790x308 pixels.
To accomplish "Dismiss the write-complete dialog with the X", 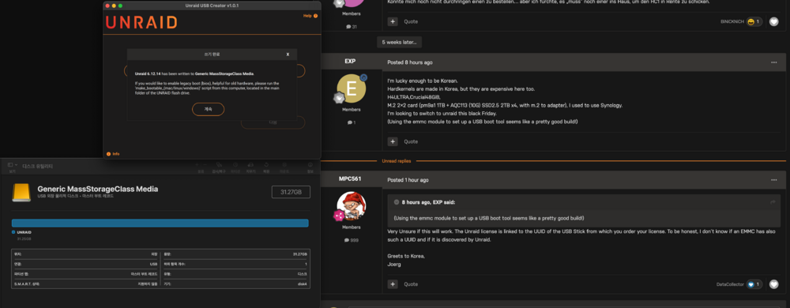I will pyautogui.click(x=288, y=54).
